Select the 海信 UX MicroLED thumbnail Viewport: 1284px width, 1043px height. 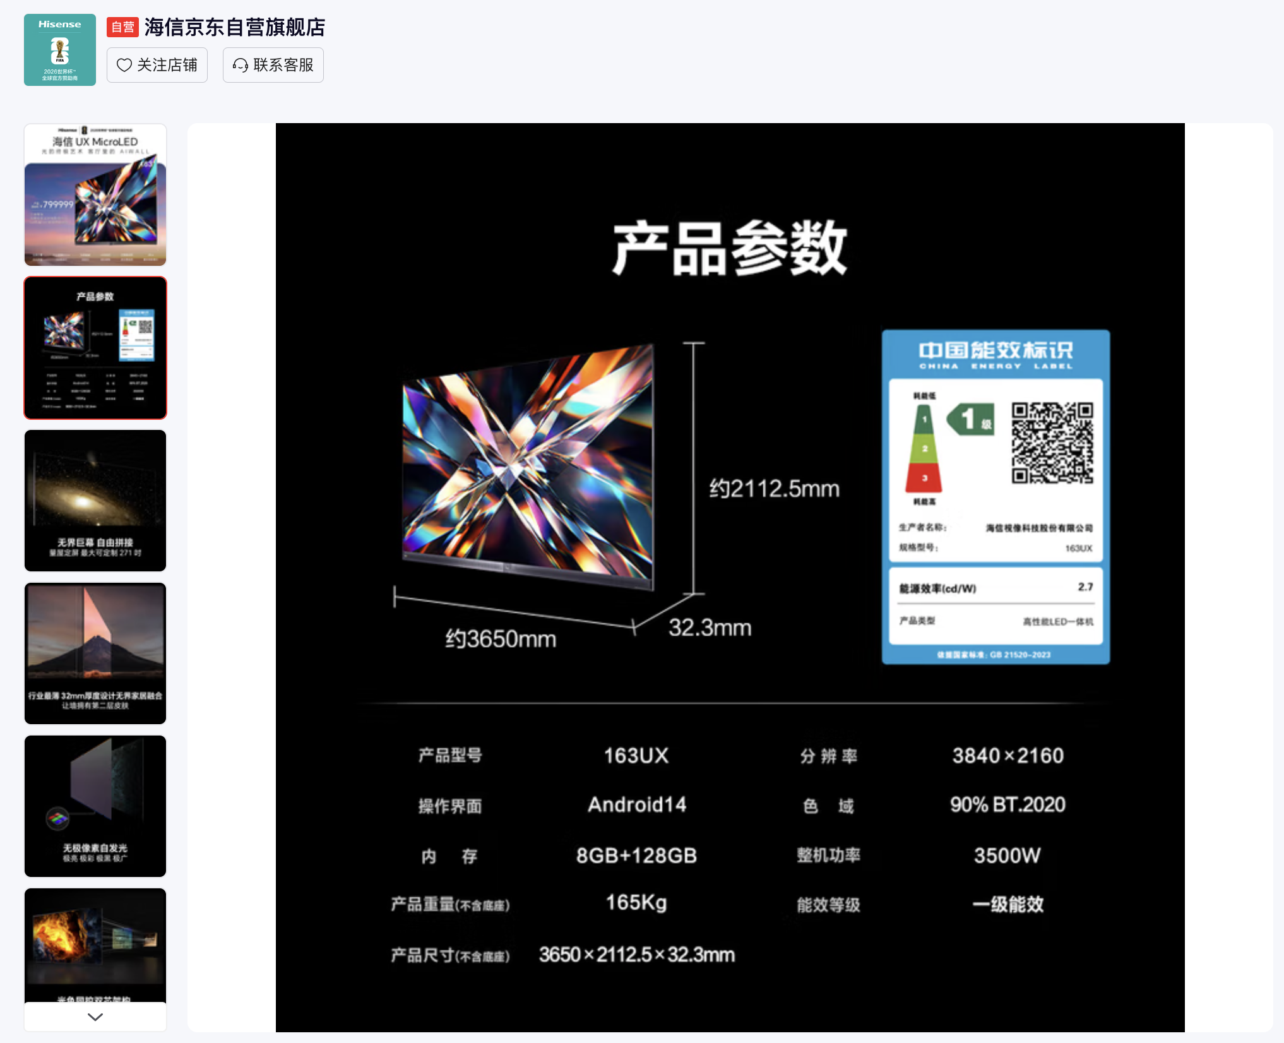(x=95, y=195)
